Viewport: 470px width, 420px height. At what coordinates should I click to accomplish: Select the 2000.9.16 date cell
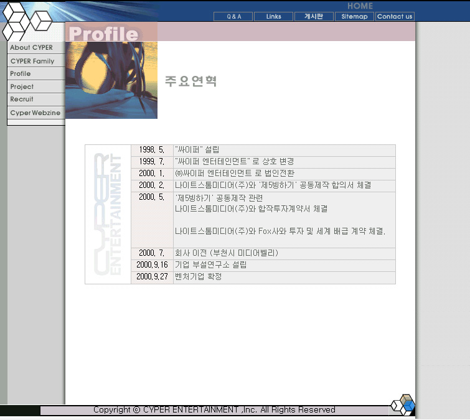[x=152, y=265]
